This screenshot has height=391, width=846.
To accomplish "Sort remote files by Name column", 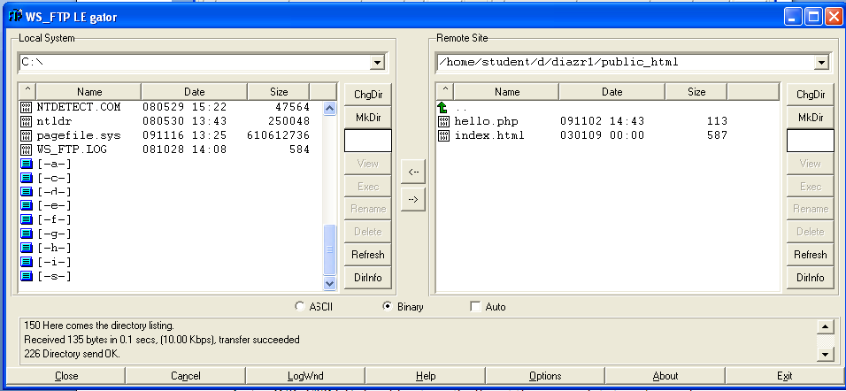I will 506,91.
